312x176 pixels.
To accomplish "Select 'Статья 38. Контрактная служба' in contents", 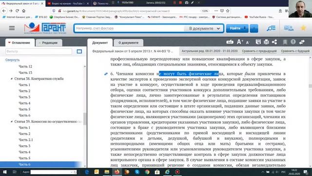I will click(39, 79).
